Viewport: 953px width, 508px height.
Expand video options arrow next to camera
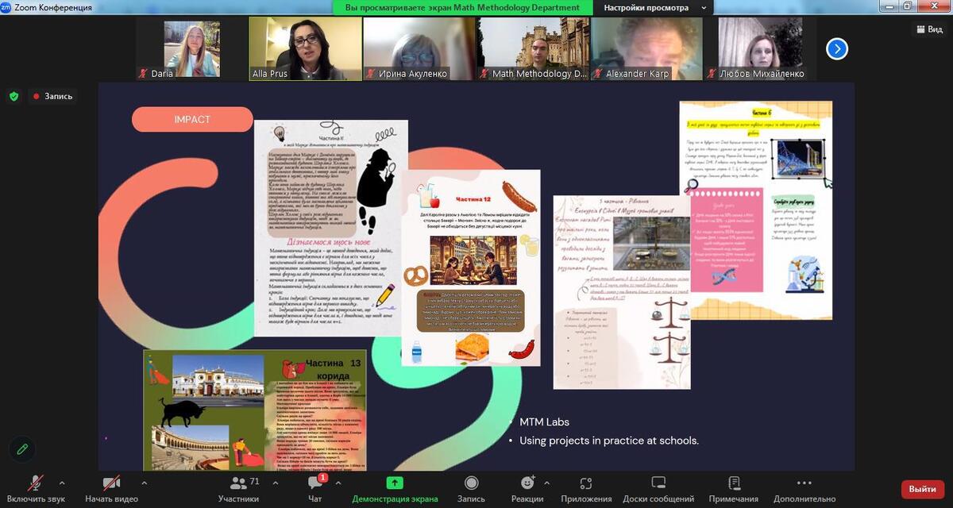point(144,483)
